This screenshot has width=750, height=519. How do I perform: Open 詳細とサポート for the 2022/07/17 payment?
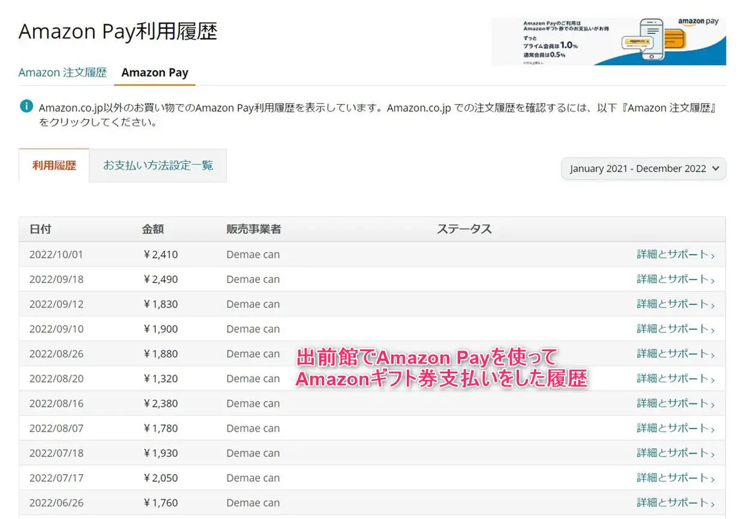[x=676, y=478]
